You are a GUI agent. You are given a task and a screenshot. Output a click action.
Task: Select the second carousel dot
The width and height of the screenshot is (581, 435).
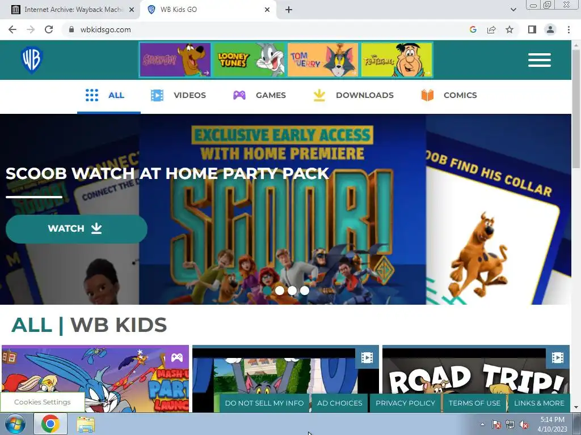click(x=279, y=291)
